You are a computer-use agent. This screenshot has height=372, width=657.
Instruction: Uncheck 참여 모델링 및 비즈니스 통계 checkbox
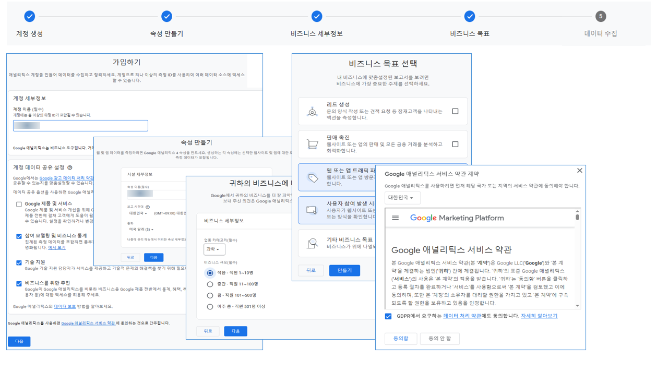[19, 236]
